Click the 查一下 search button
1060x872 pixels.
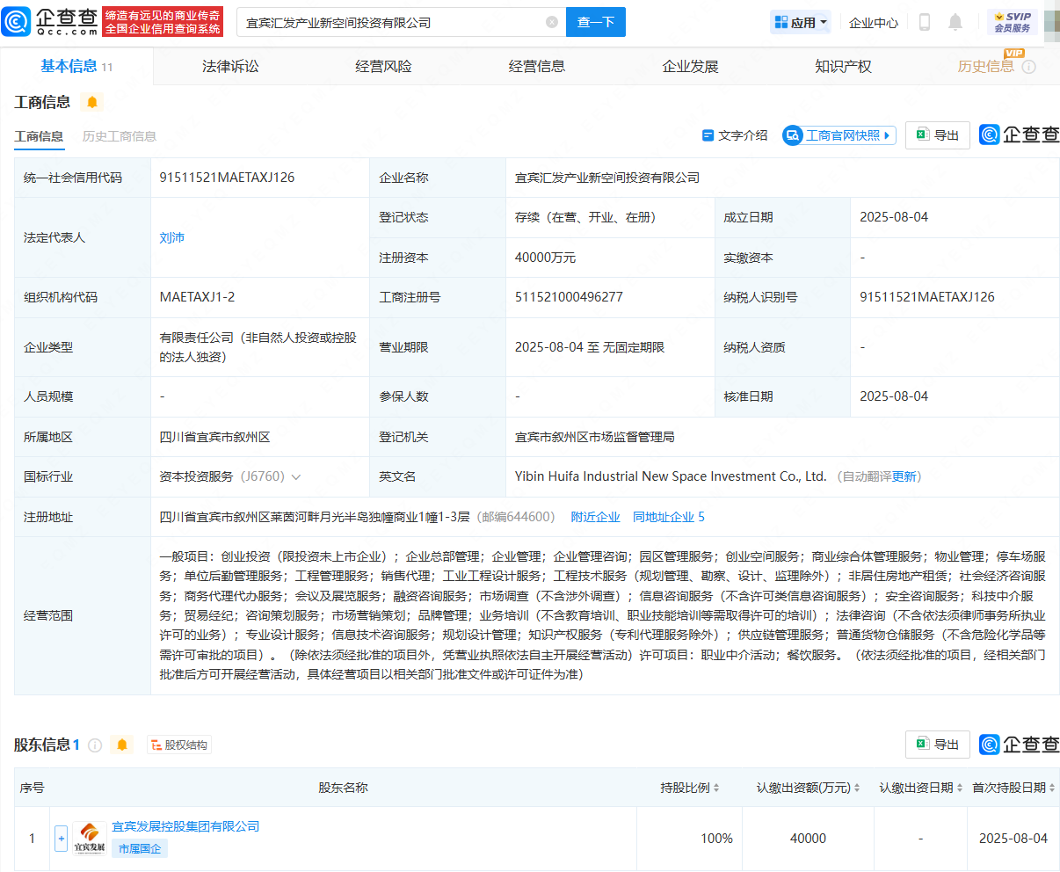(596, 22)
